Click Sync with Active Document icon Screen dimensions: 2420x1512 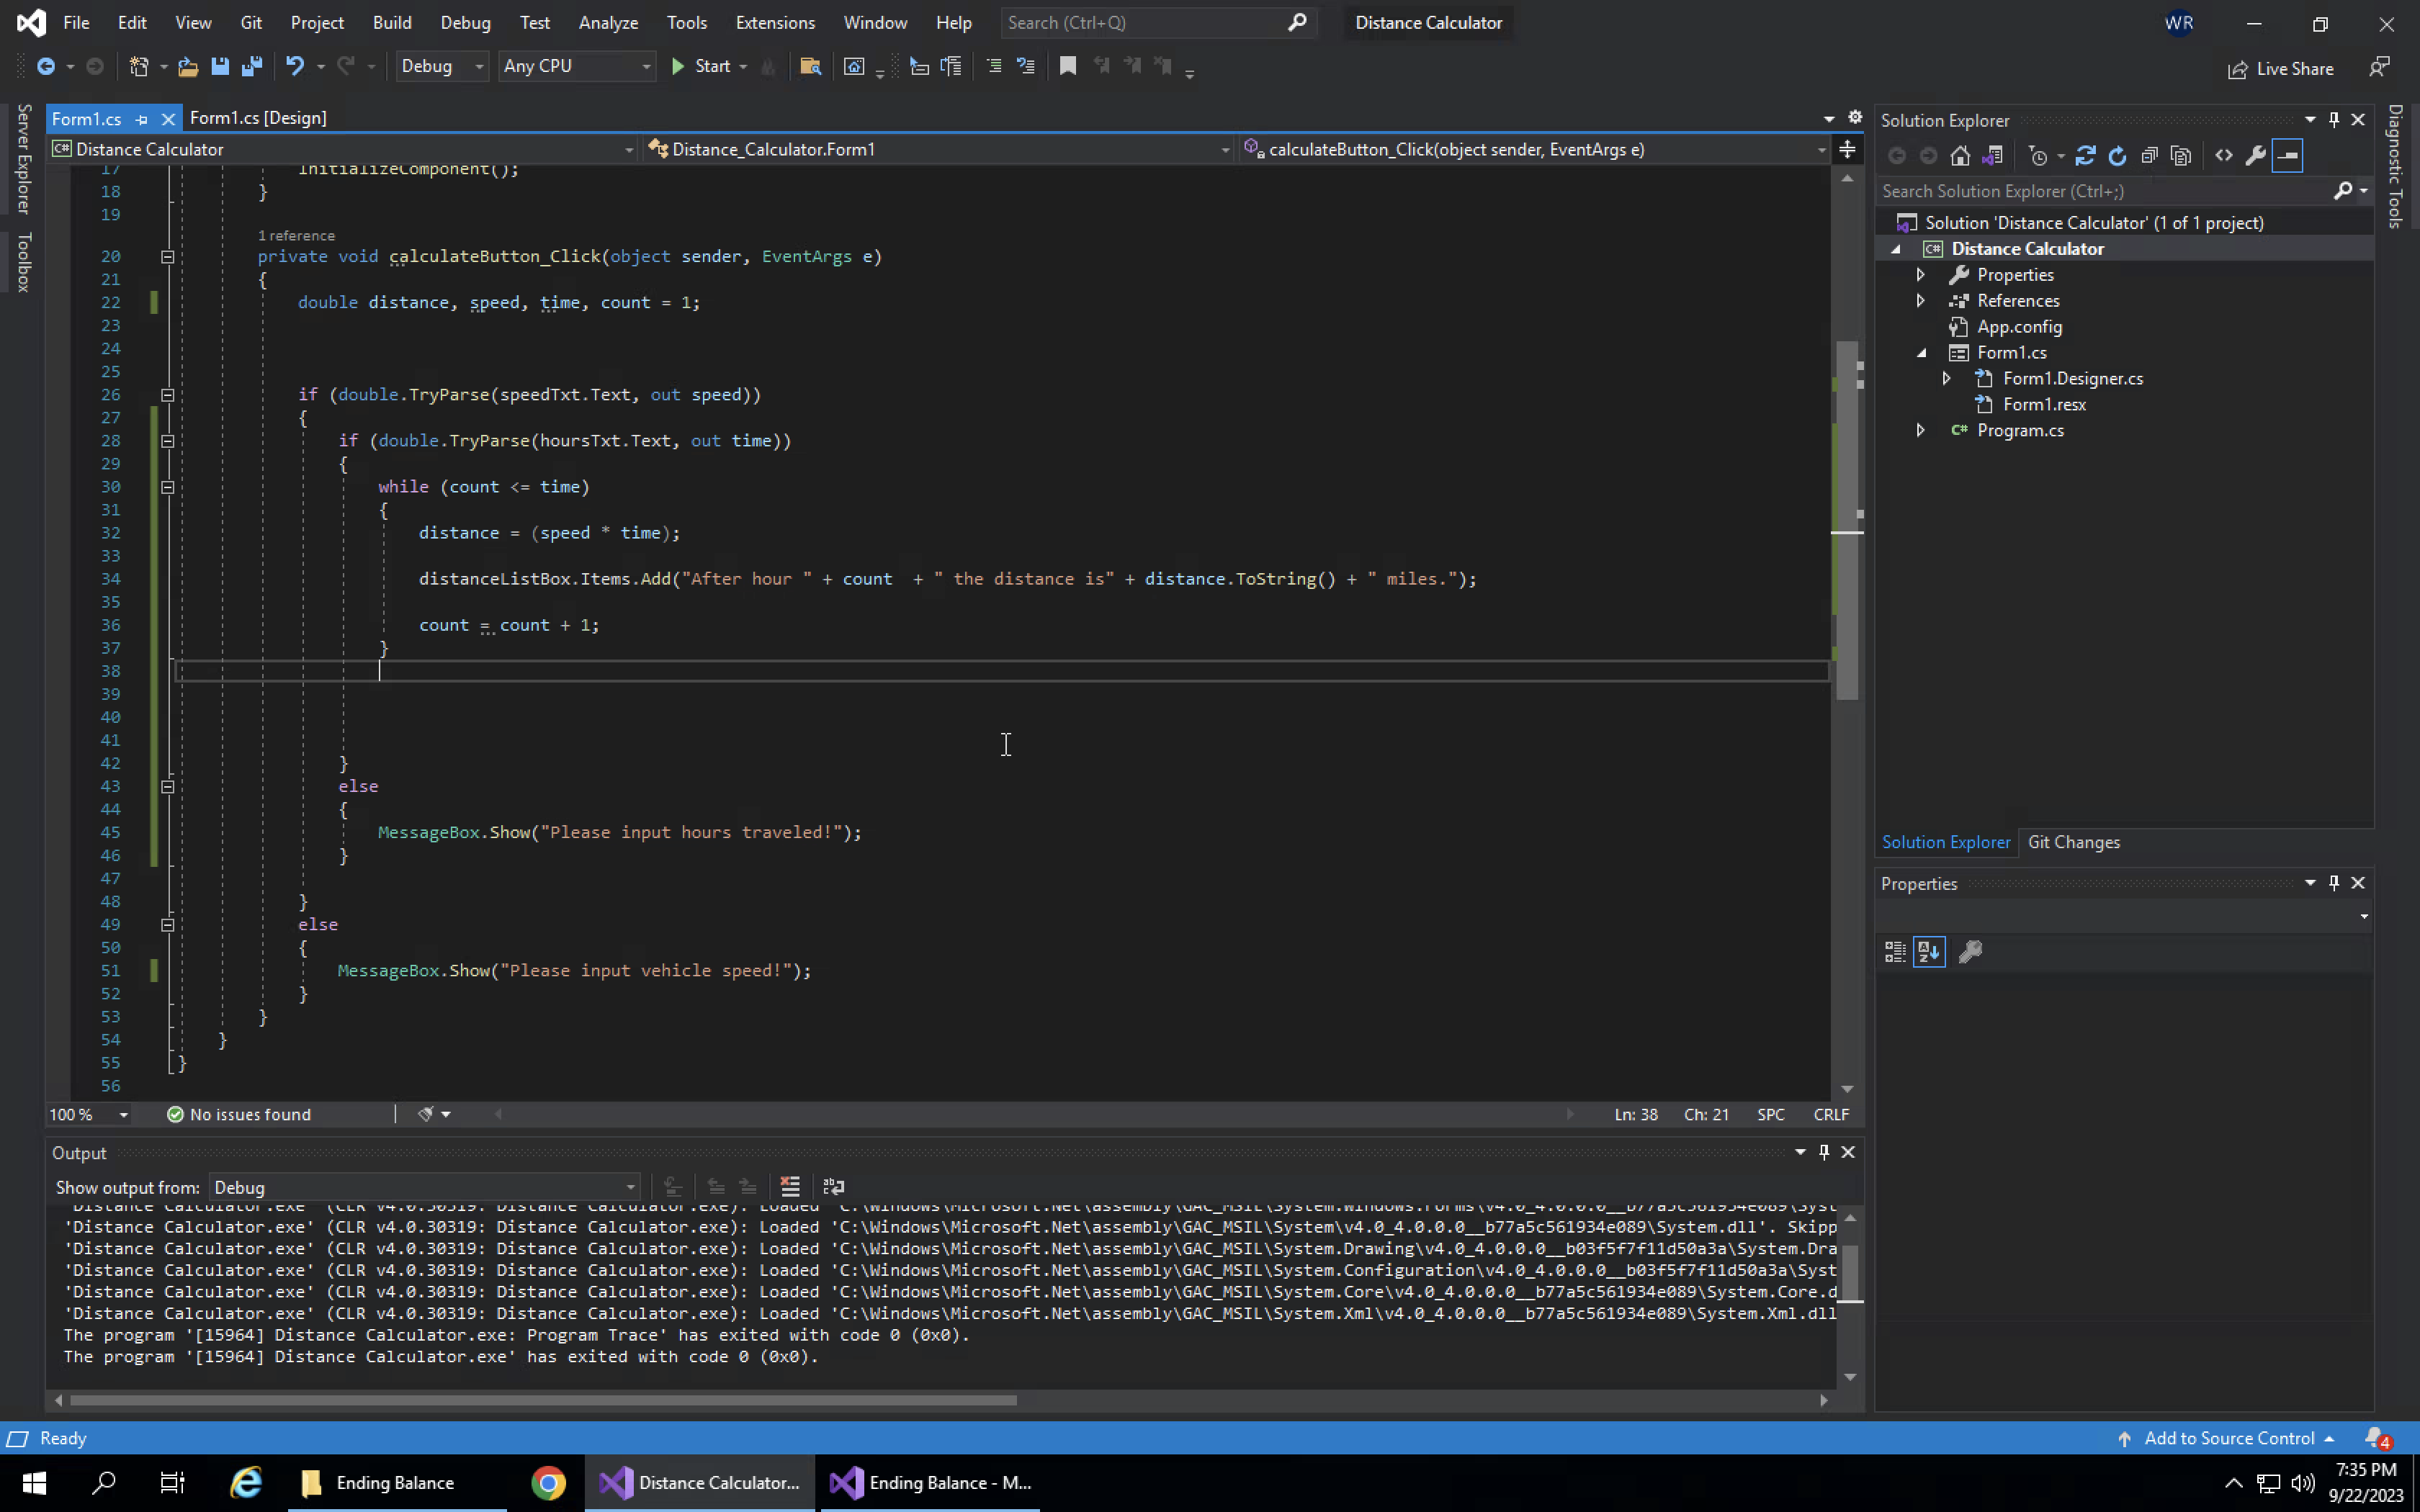coord(2085,156)
